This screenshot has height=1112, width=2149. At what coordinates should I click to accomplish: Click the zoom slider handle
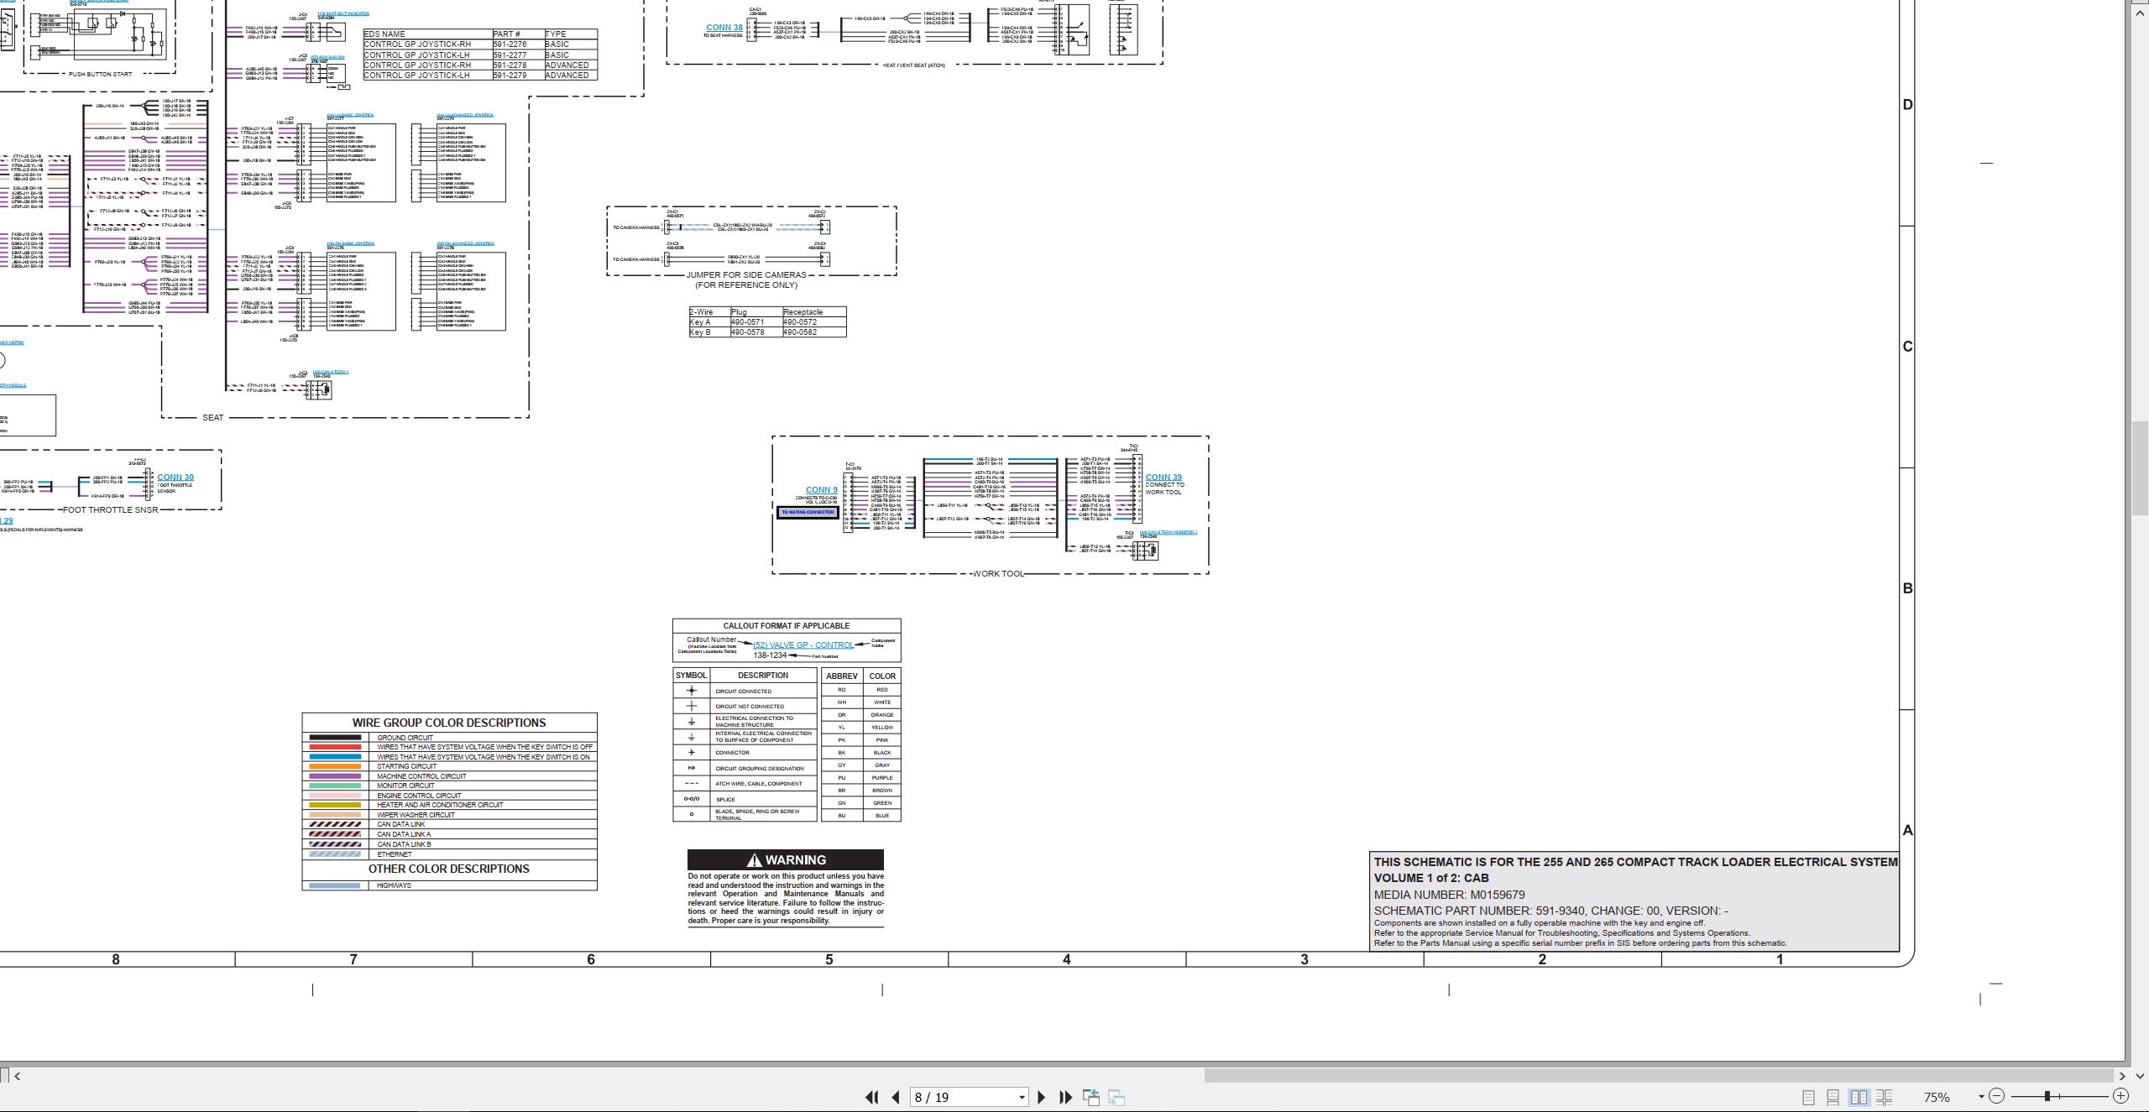[2047, 1096]
